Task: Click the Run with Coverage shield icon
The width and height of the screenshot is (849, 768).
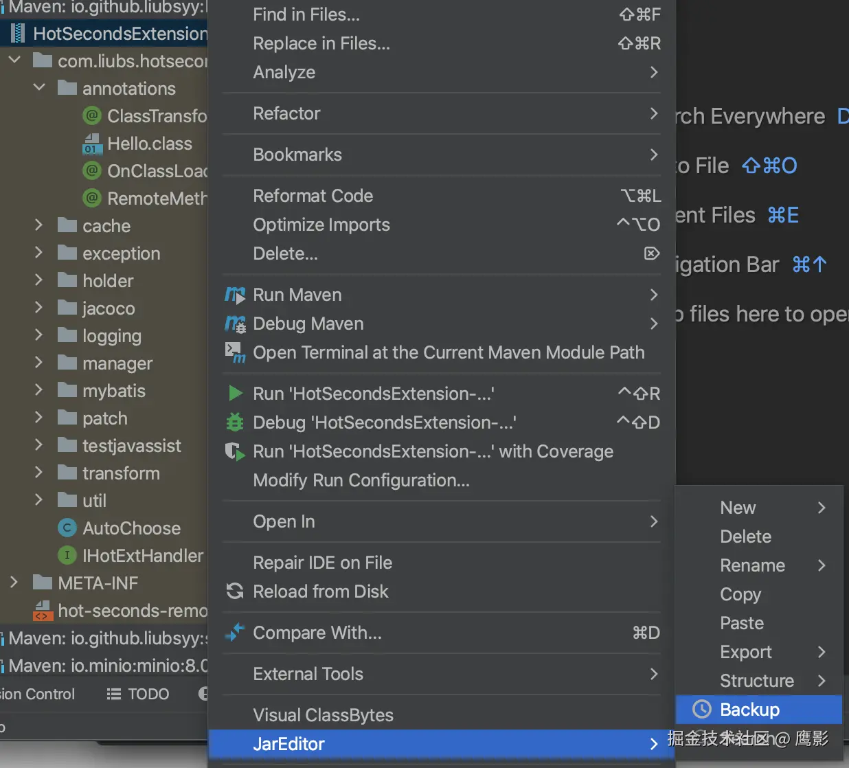Action: pyautogui.click(x=235, y=451)
